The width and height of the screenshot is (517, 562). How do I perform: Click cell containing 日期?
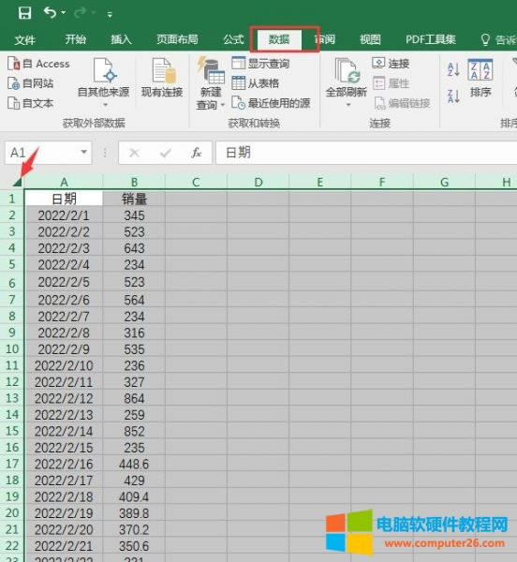click(64, 199)
